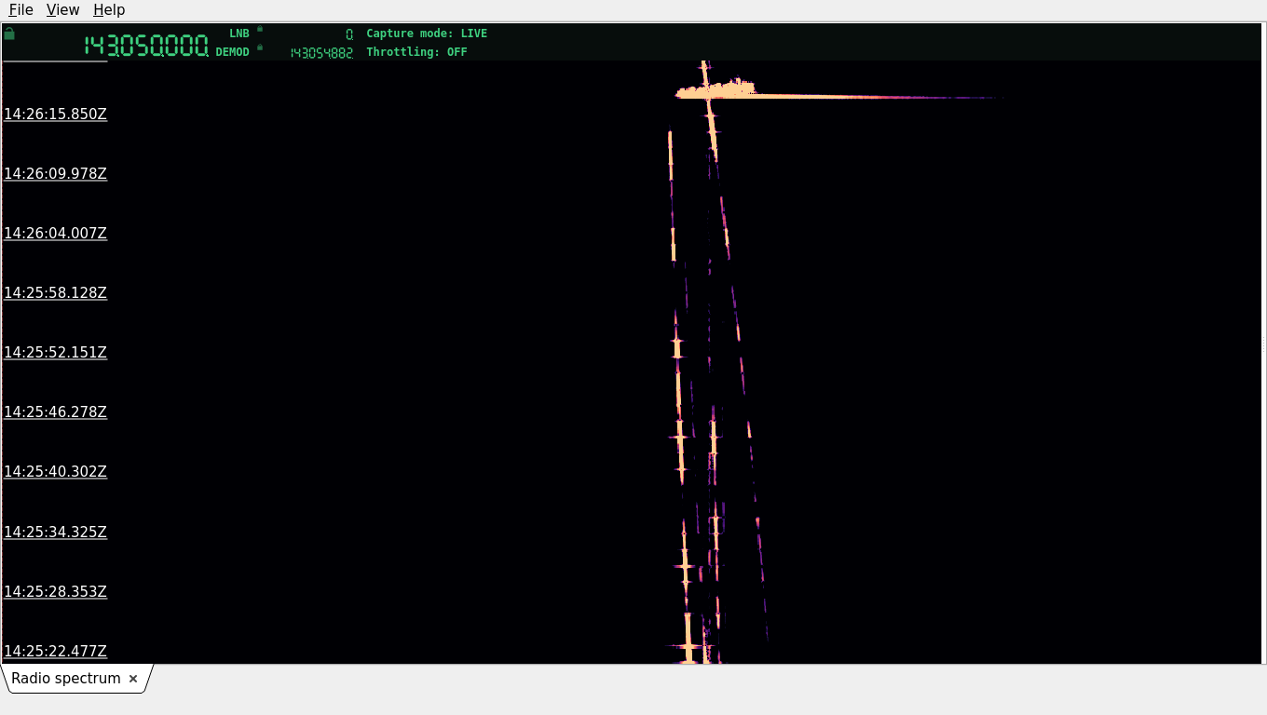Toggle the main frequency lock icon
The image size is (1267, 715).
(x=9, y=34)
